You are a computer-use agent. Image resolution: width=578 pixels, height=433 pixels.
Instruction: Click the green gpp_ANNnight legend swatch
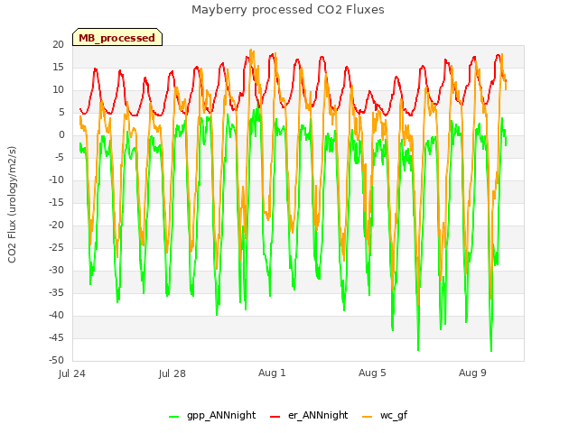point(174,417)
